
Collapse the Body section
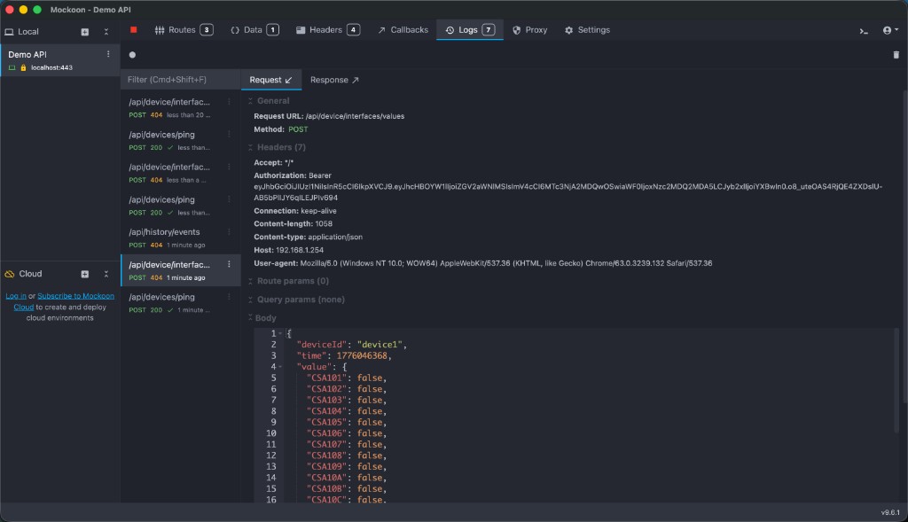point(262,317)
